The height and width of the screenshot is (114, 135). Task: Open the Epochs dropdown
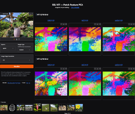8,48
